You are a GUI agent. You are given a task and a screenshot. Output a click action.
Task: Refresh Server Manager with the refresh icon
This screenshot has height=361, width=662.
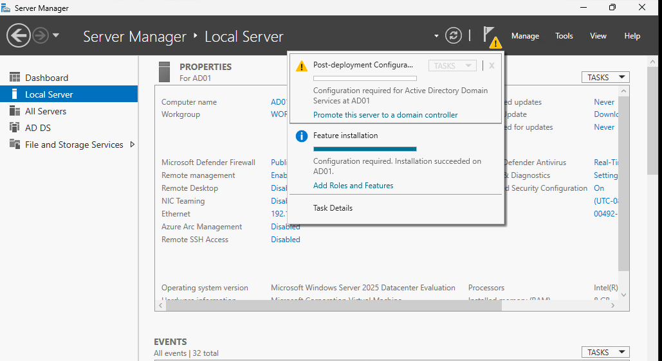click(x=454, y=35)
